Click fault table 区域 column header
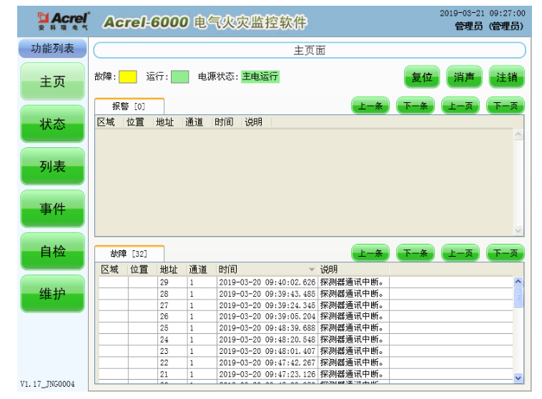542x399 pixels. click(114, 270)
